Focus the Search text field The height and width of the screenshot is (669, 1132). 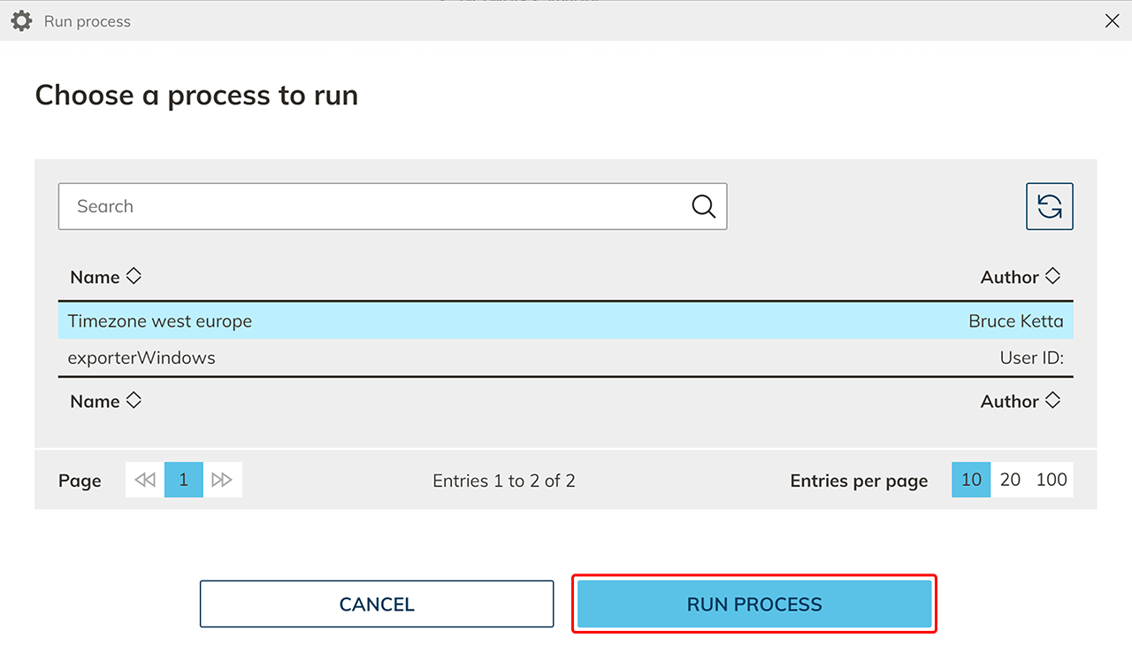point(371,206)
